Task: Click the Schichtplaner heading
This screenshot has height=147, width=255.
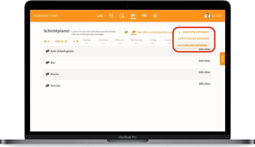Action: pyautogui.click(x=57, y=31)
